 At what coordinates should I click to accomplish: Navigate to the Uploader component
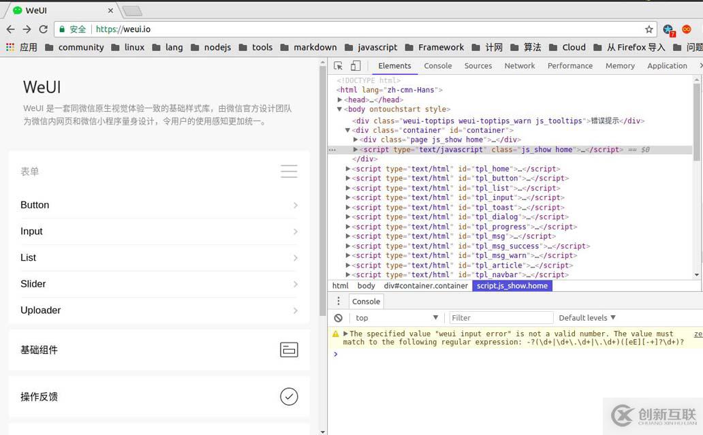[40, 310]
